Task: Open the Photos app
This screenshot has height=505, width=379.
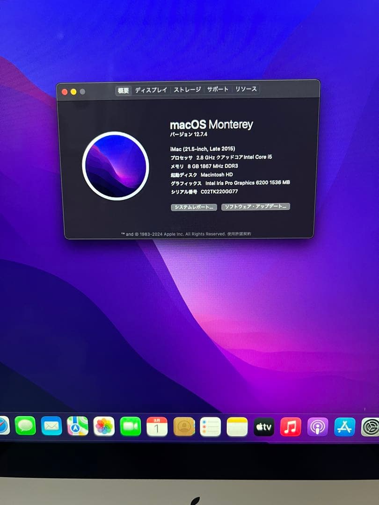Action: pyautogui.click(x=104, y=426)
